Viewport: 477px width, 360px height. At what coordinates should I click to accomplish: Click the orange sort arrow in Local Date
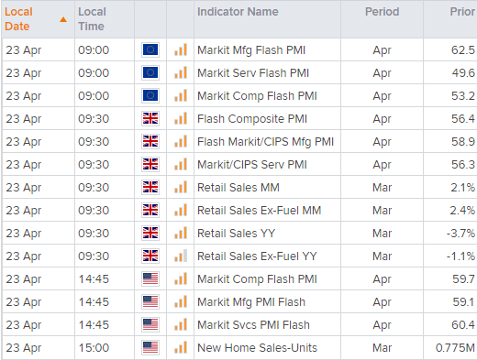[x=63, y=19]
